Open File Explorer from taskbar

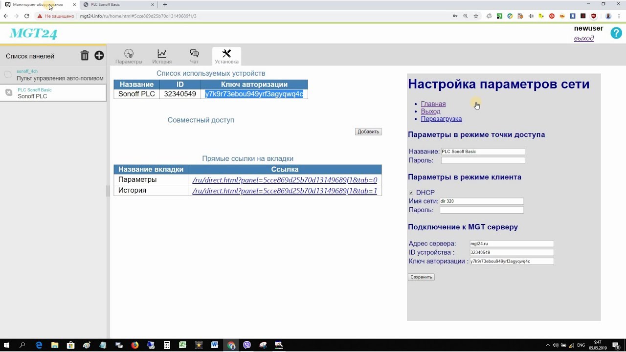[x=55, y=345]
